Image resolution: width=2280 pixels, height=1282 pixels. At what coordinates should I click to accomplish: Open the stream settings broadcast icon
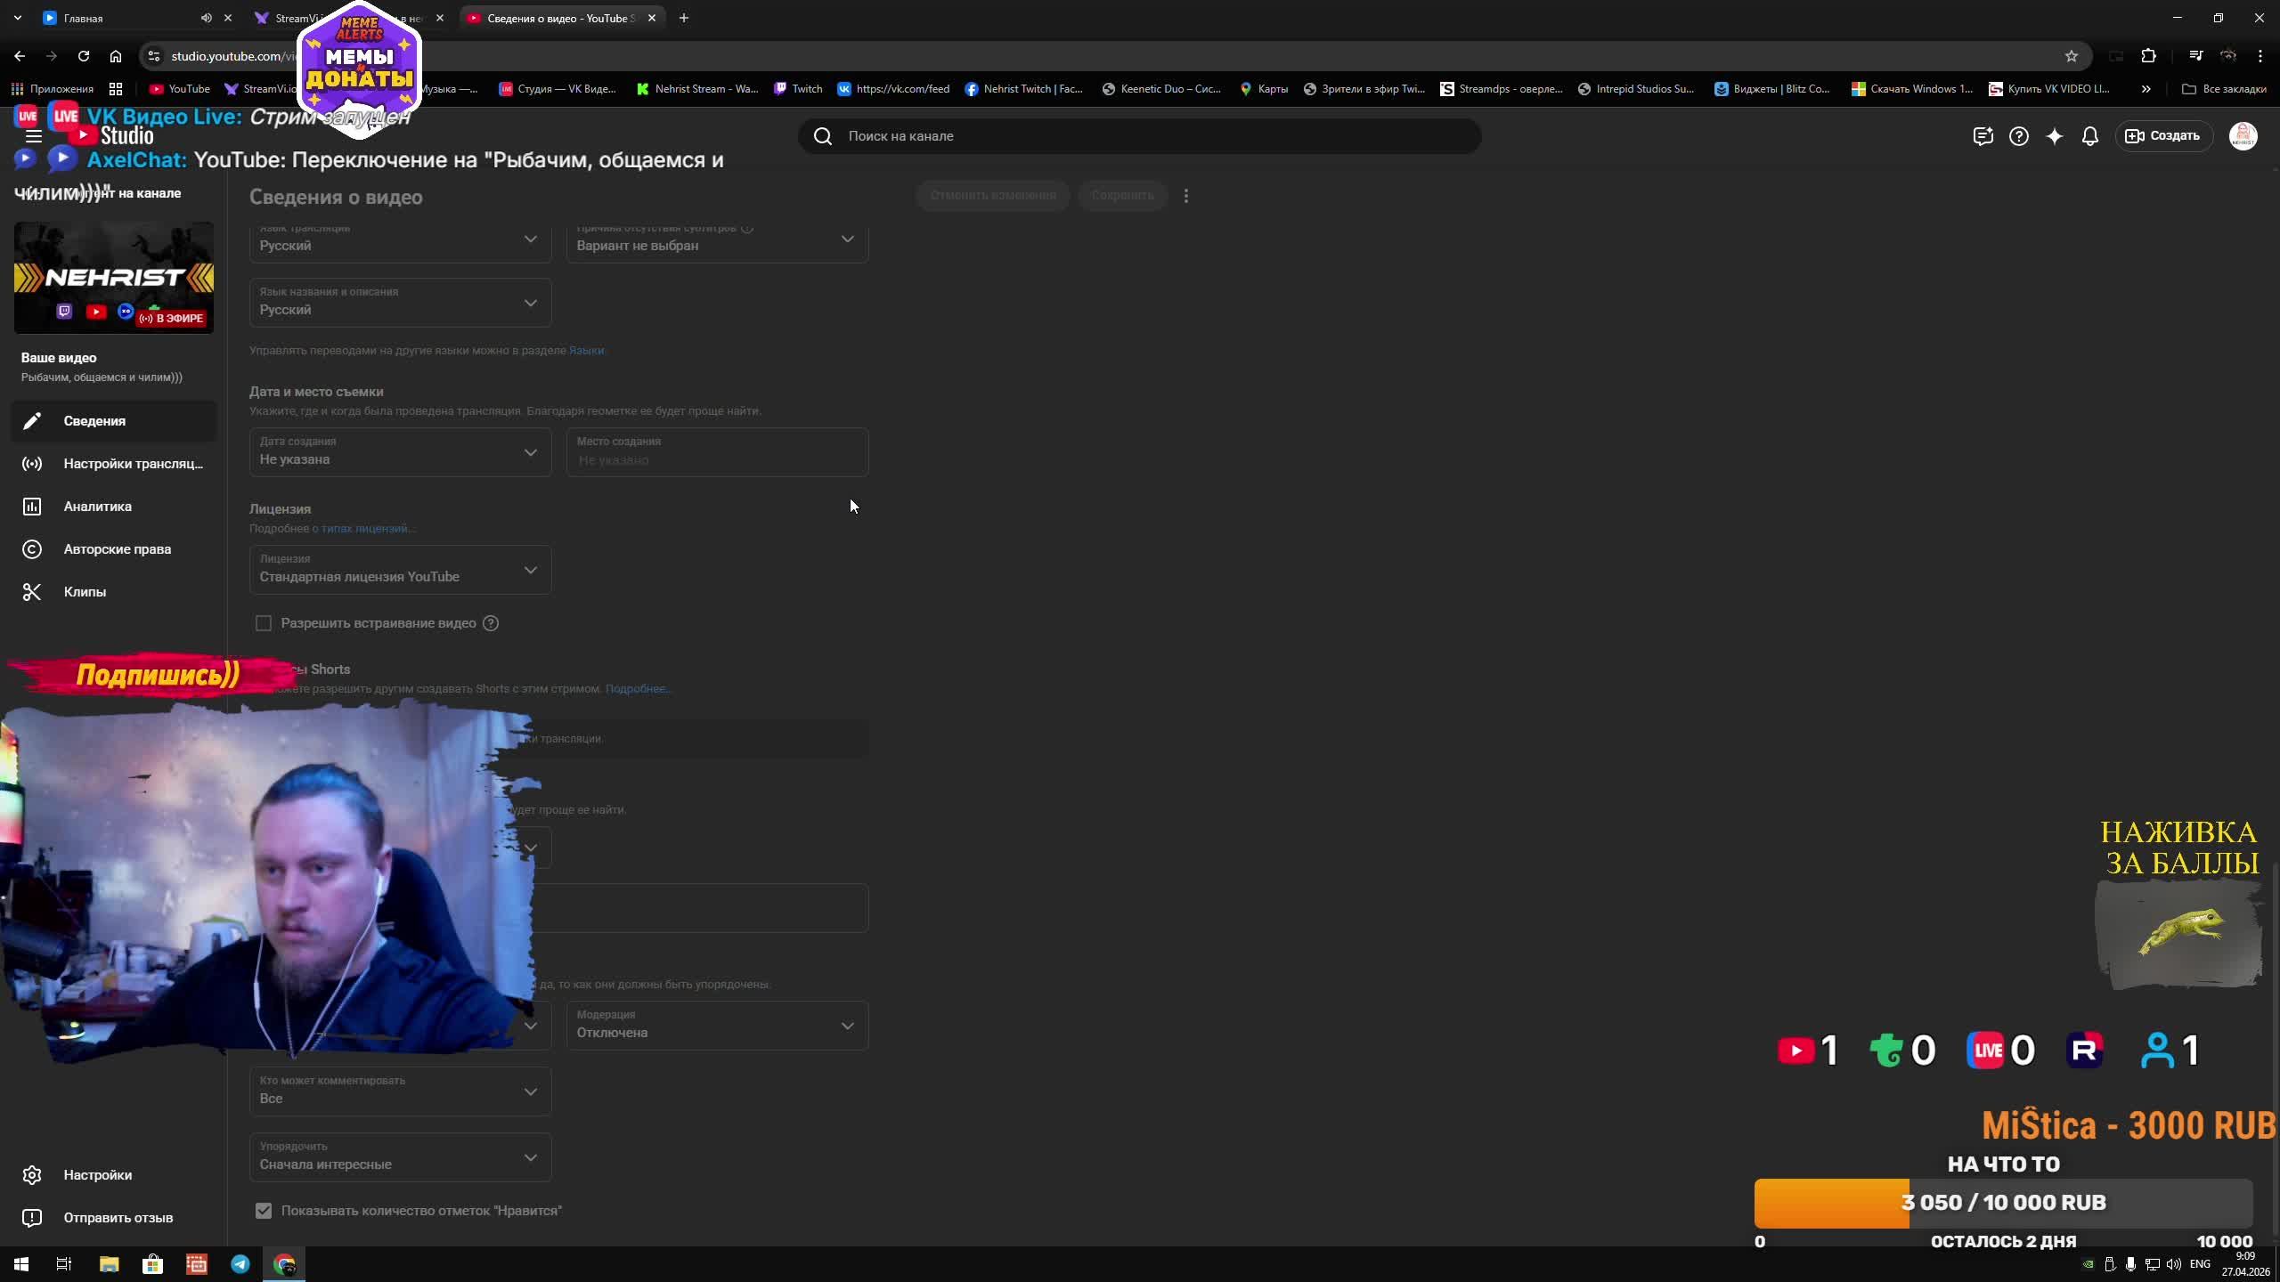click(x=32, y=464)
